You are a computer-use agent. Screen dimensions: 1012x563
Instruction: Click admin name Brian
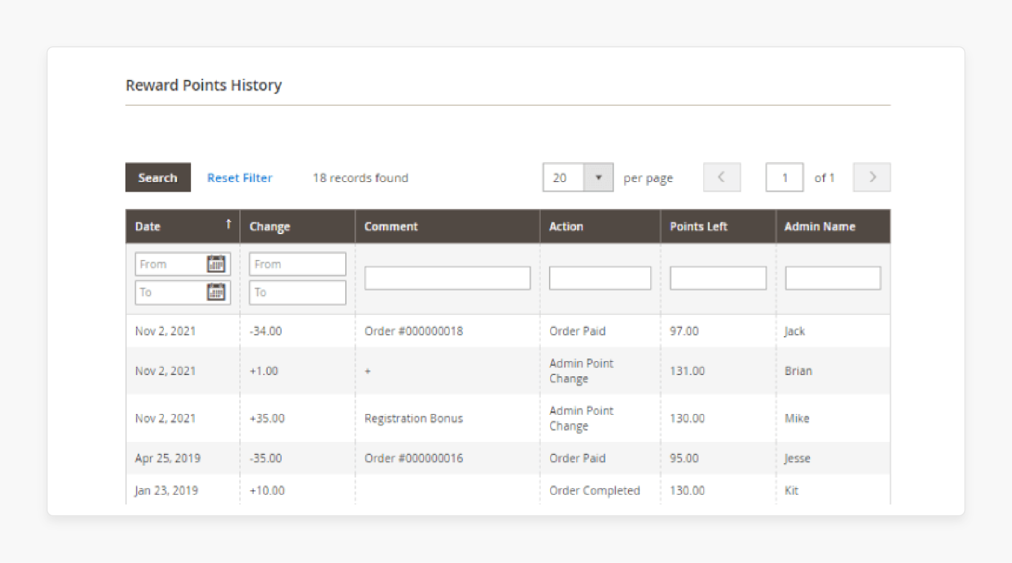point(799,371)
